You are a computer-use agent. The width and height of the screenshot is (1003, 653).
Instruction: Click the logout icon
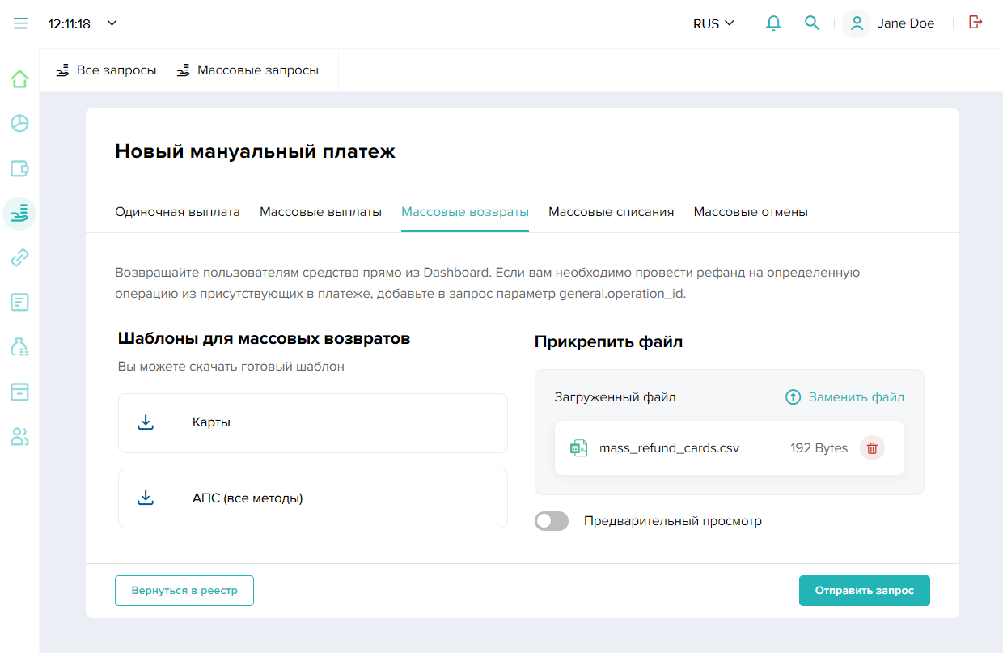click(975, 23)
